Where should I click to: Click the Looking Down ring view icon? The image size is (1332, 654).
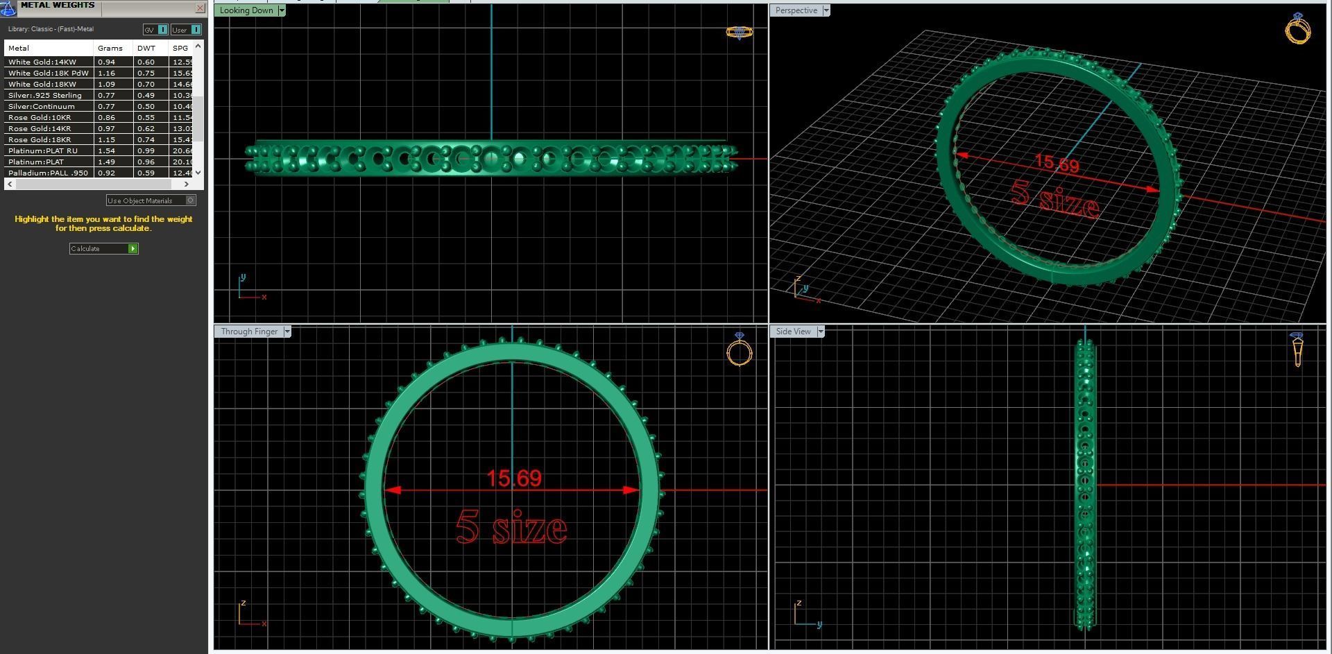(739, 33)
